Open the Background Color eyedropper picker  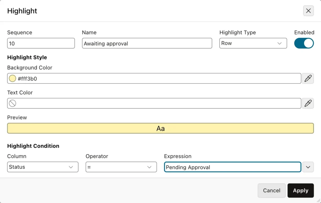pos(308,79)
